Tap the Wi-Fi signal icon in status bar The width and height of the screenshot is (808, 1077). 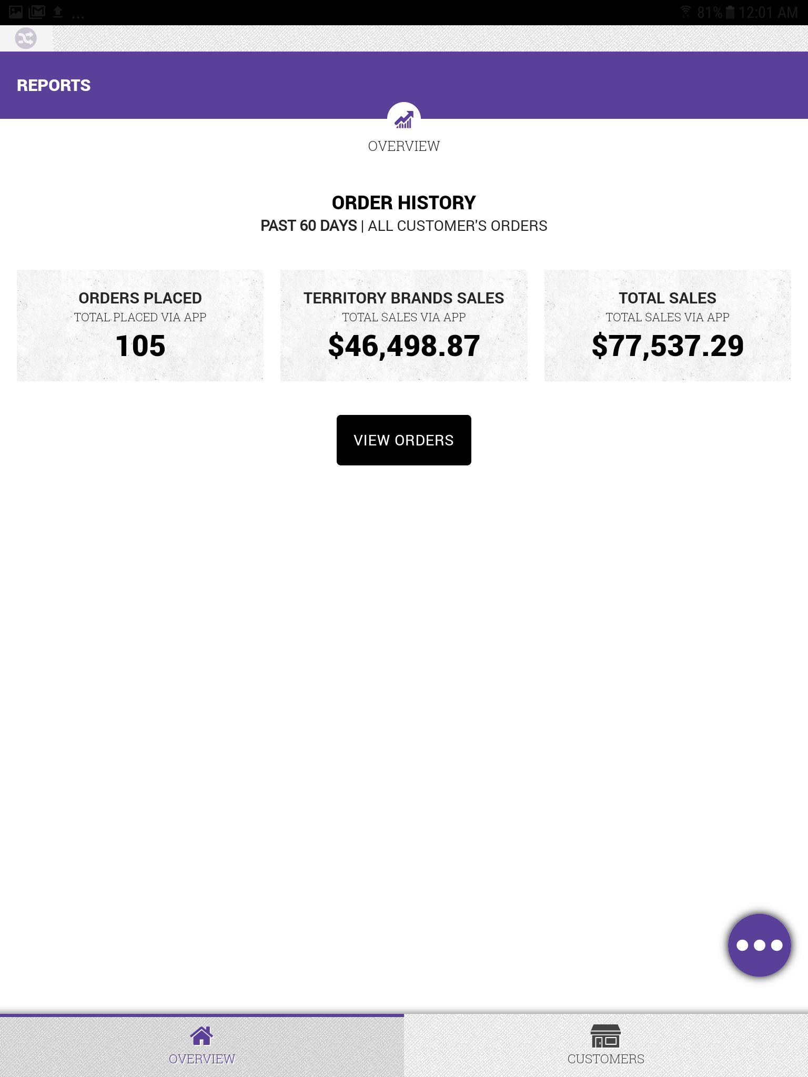pyautogui.click(x=685, y=12)
